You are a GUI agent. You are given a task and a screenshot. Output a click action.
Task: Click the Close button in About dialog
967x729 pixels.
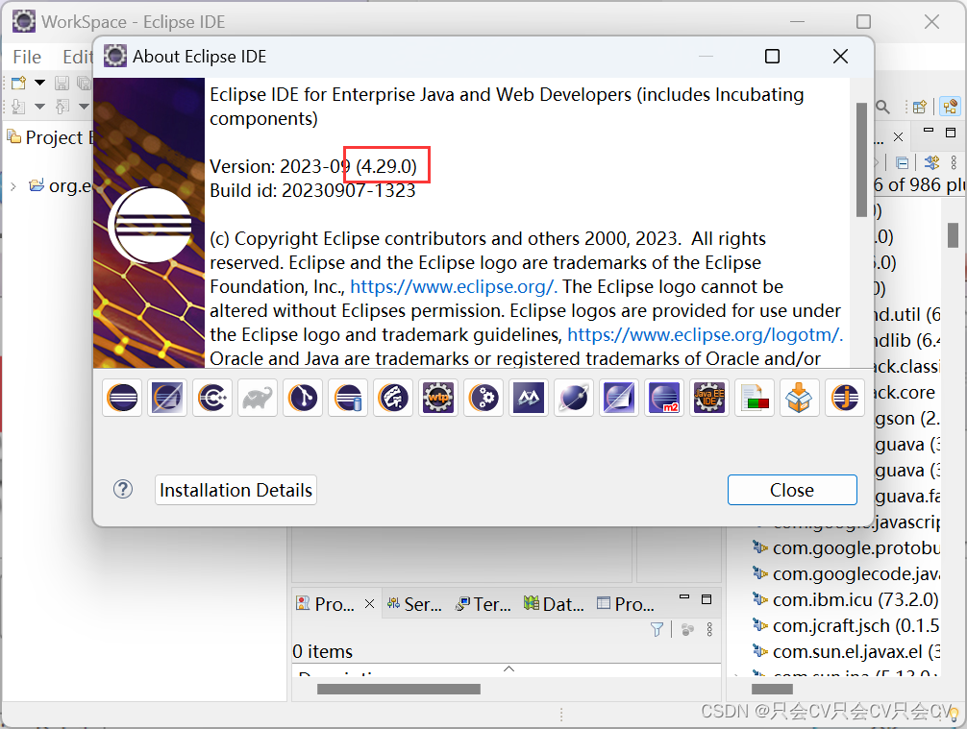[x=792, y=490]
